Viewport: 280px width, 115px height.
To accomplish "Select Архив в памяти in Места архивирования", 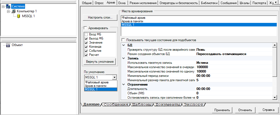I will coord(199,21).
